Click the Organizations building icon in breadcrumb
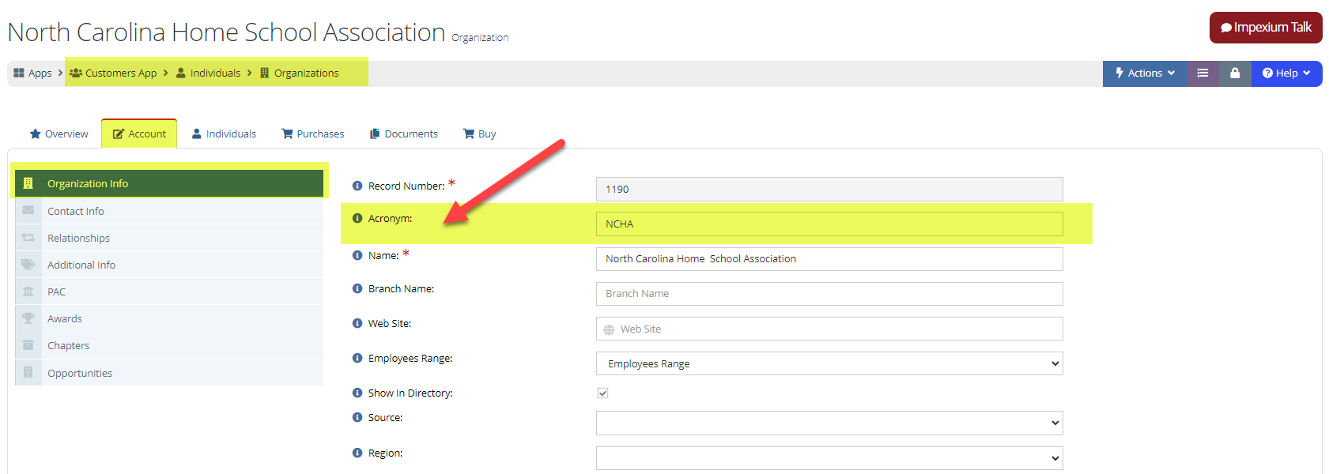This screenshot has width=1329, height=474. (x=265, y=73)
